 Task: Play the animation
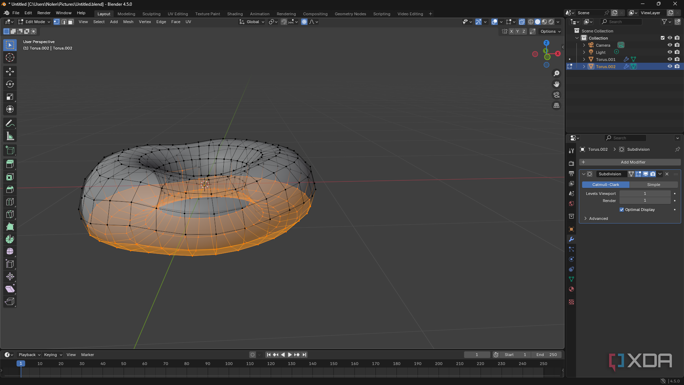coord(290,355)
